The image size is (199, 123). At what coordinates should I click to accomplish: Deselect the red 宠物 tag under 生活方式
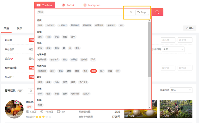click(x=94, y=71)
